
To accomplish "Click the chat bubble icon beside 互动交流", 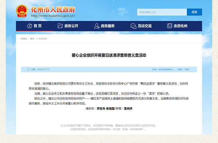I will click(133, 26).
